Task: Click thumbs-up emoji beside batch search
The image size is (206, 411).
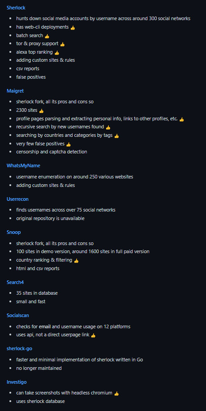Action: [47, 36]
